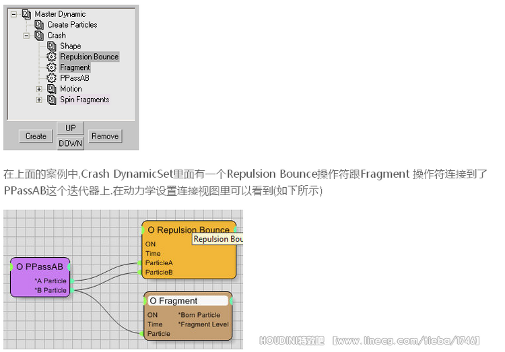Select the Crash tree item

[x=57, y=36]
